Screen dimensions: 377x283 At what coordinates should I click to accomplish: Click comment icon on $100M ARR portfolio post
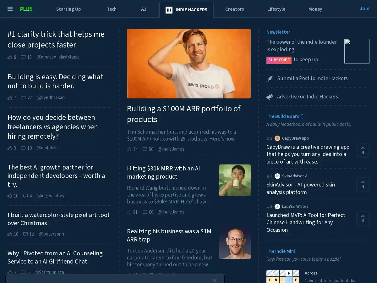click(x=145, y=149)
